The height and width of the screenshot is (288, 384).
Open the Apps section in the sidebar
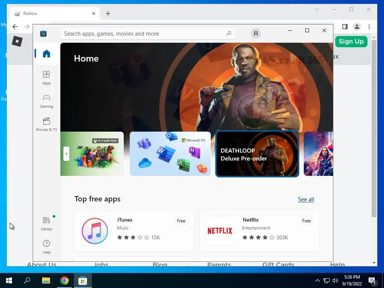coord(46,78)
